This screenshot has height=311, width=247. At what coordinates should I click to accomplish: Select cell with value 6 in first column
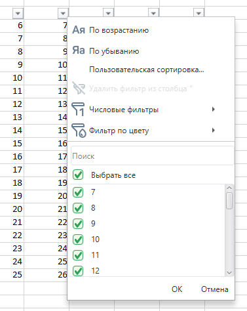[x=12, y=26]
